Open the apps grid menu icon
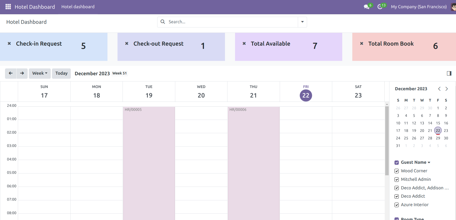This screenshot has height=220, width=456. [x=8, y=7]
